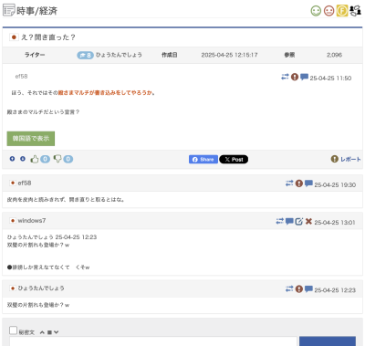Screen dimensions: 365x346
Task: Open the 時事/経済 board heading
Action: pos(36,11)
